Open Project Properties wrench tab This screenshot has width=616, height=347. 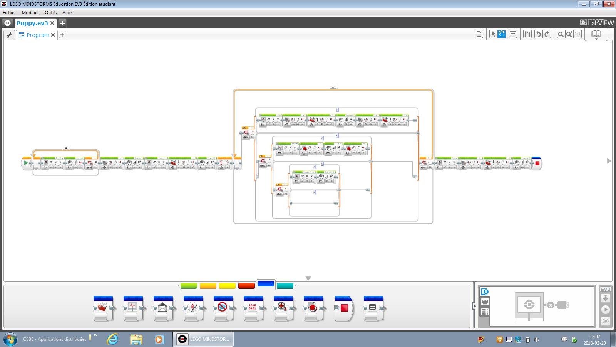coord(10,35)
